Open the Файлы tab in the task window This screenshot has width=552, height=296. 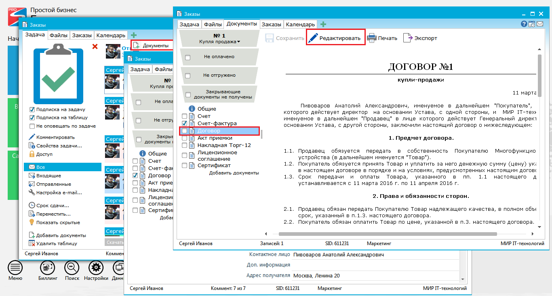pyautogui.click(x=59, y=35)
